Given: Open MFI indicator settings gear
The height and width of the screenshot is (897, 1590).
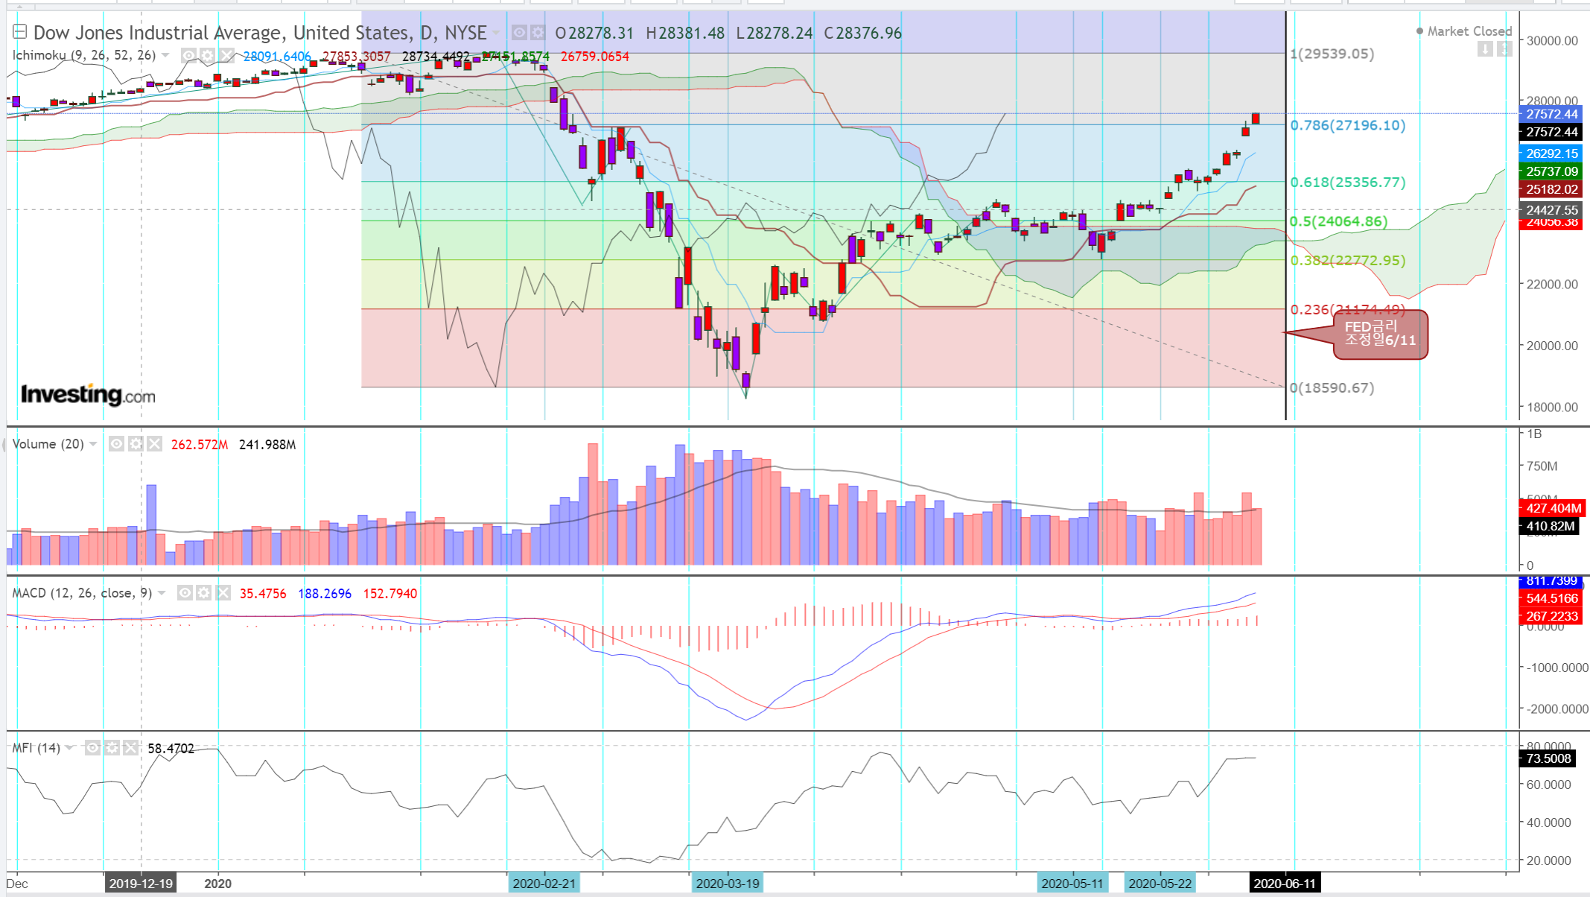Looking at the screenshot, I should (112, 747).
